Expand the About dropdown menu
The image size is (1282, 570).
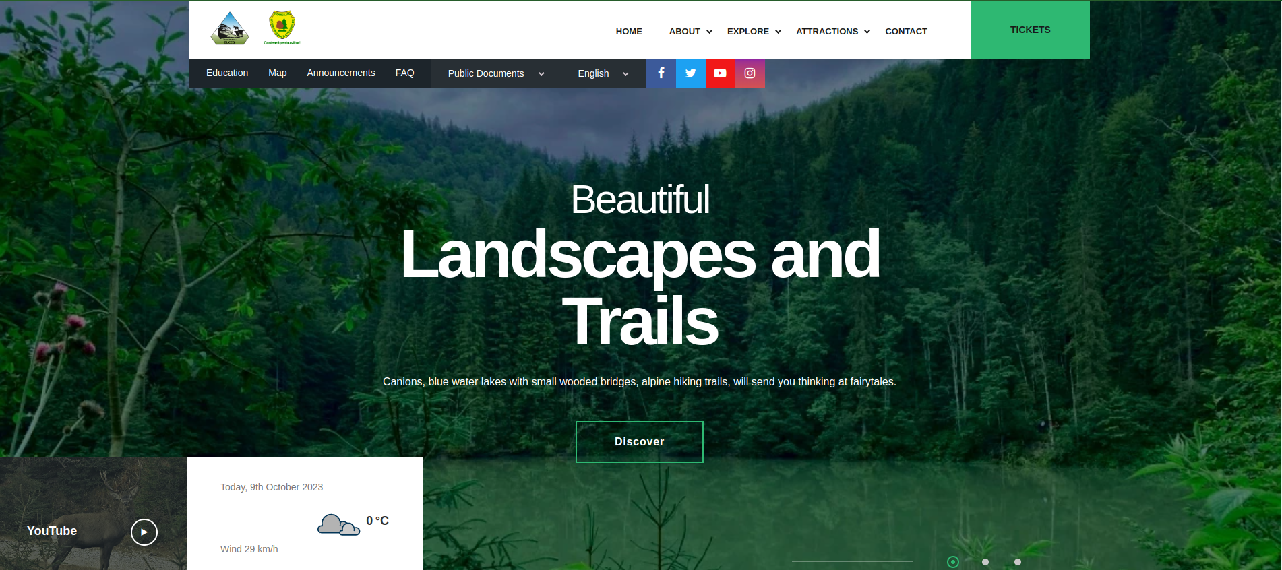690,32
